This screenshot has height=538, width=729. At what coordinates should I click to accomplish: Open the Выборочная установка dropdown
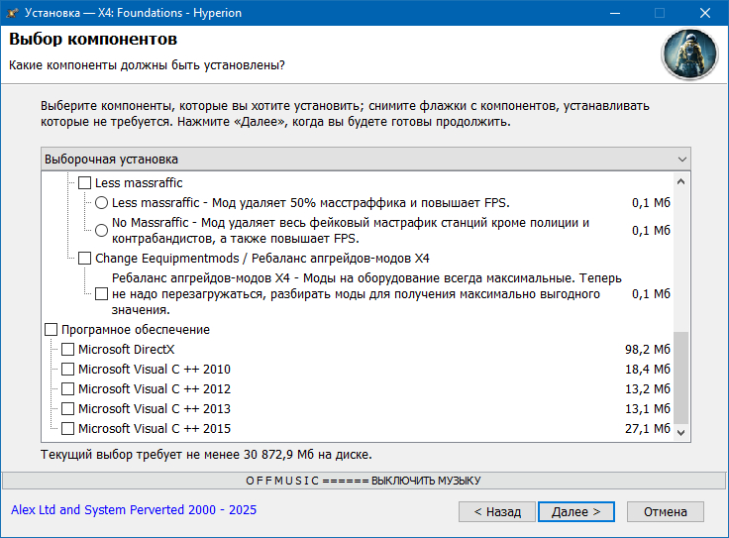click(x=365, y=160)
